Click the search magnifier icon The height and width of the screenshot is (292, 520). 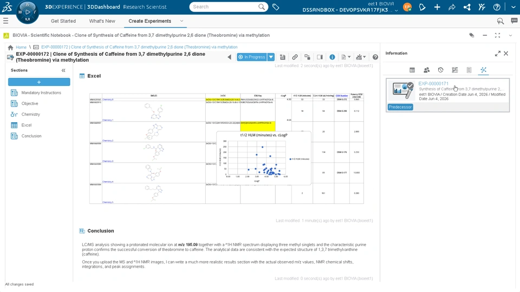click(262, 6)
